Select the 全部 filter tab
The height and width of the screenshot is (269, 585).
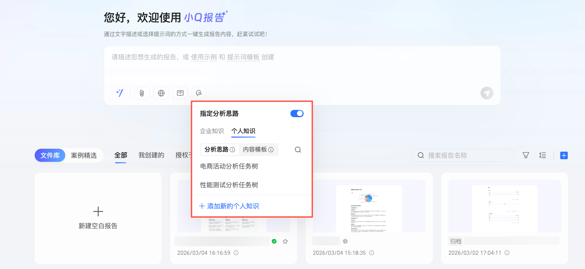coord(121,155)
